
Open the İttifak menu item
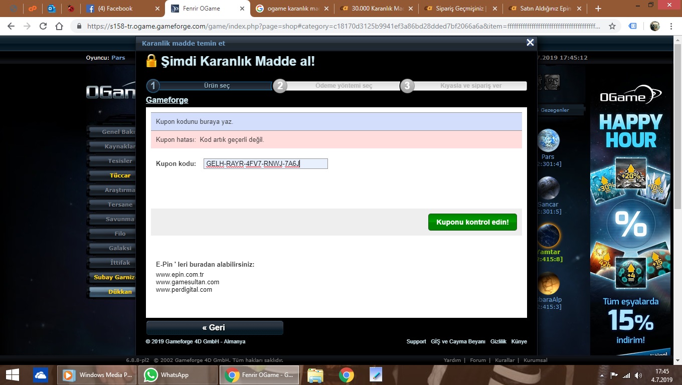pyautogui.click(x=111, y=263)
